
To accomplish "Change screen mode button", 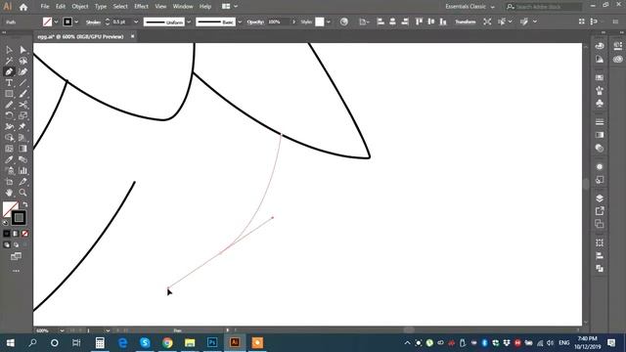I will point(16,256).
